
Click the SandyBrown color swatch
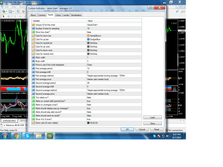(x=88, y=36)
